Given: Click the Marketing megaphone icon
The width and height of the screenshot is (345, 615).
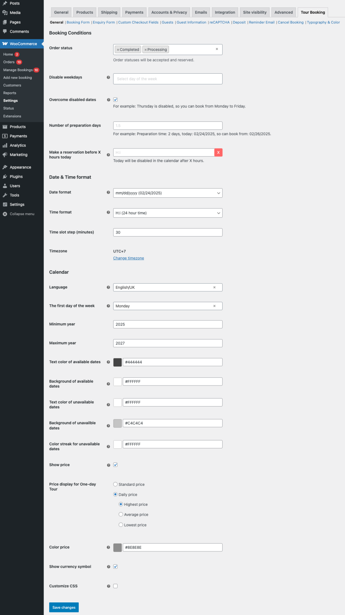Looking at the screenshot, I should coord(5,155).
